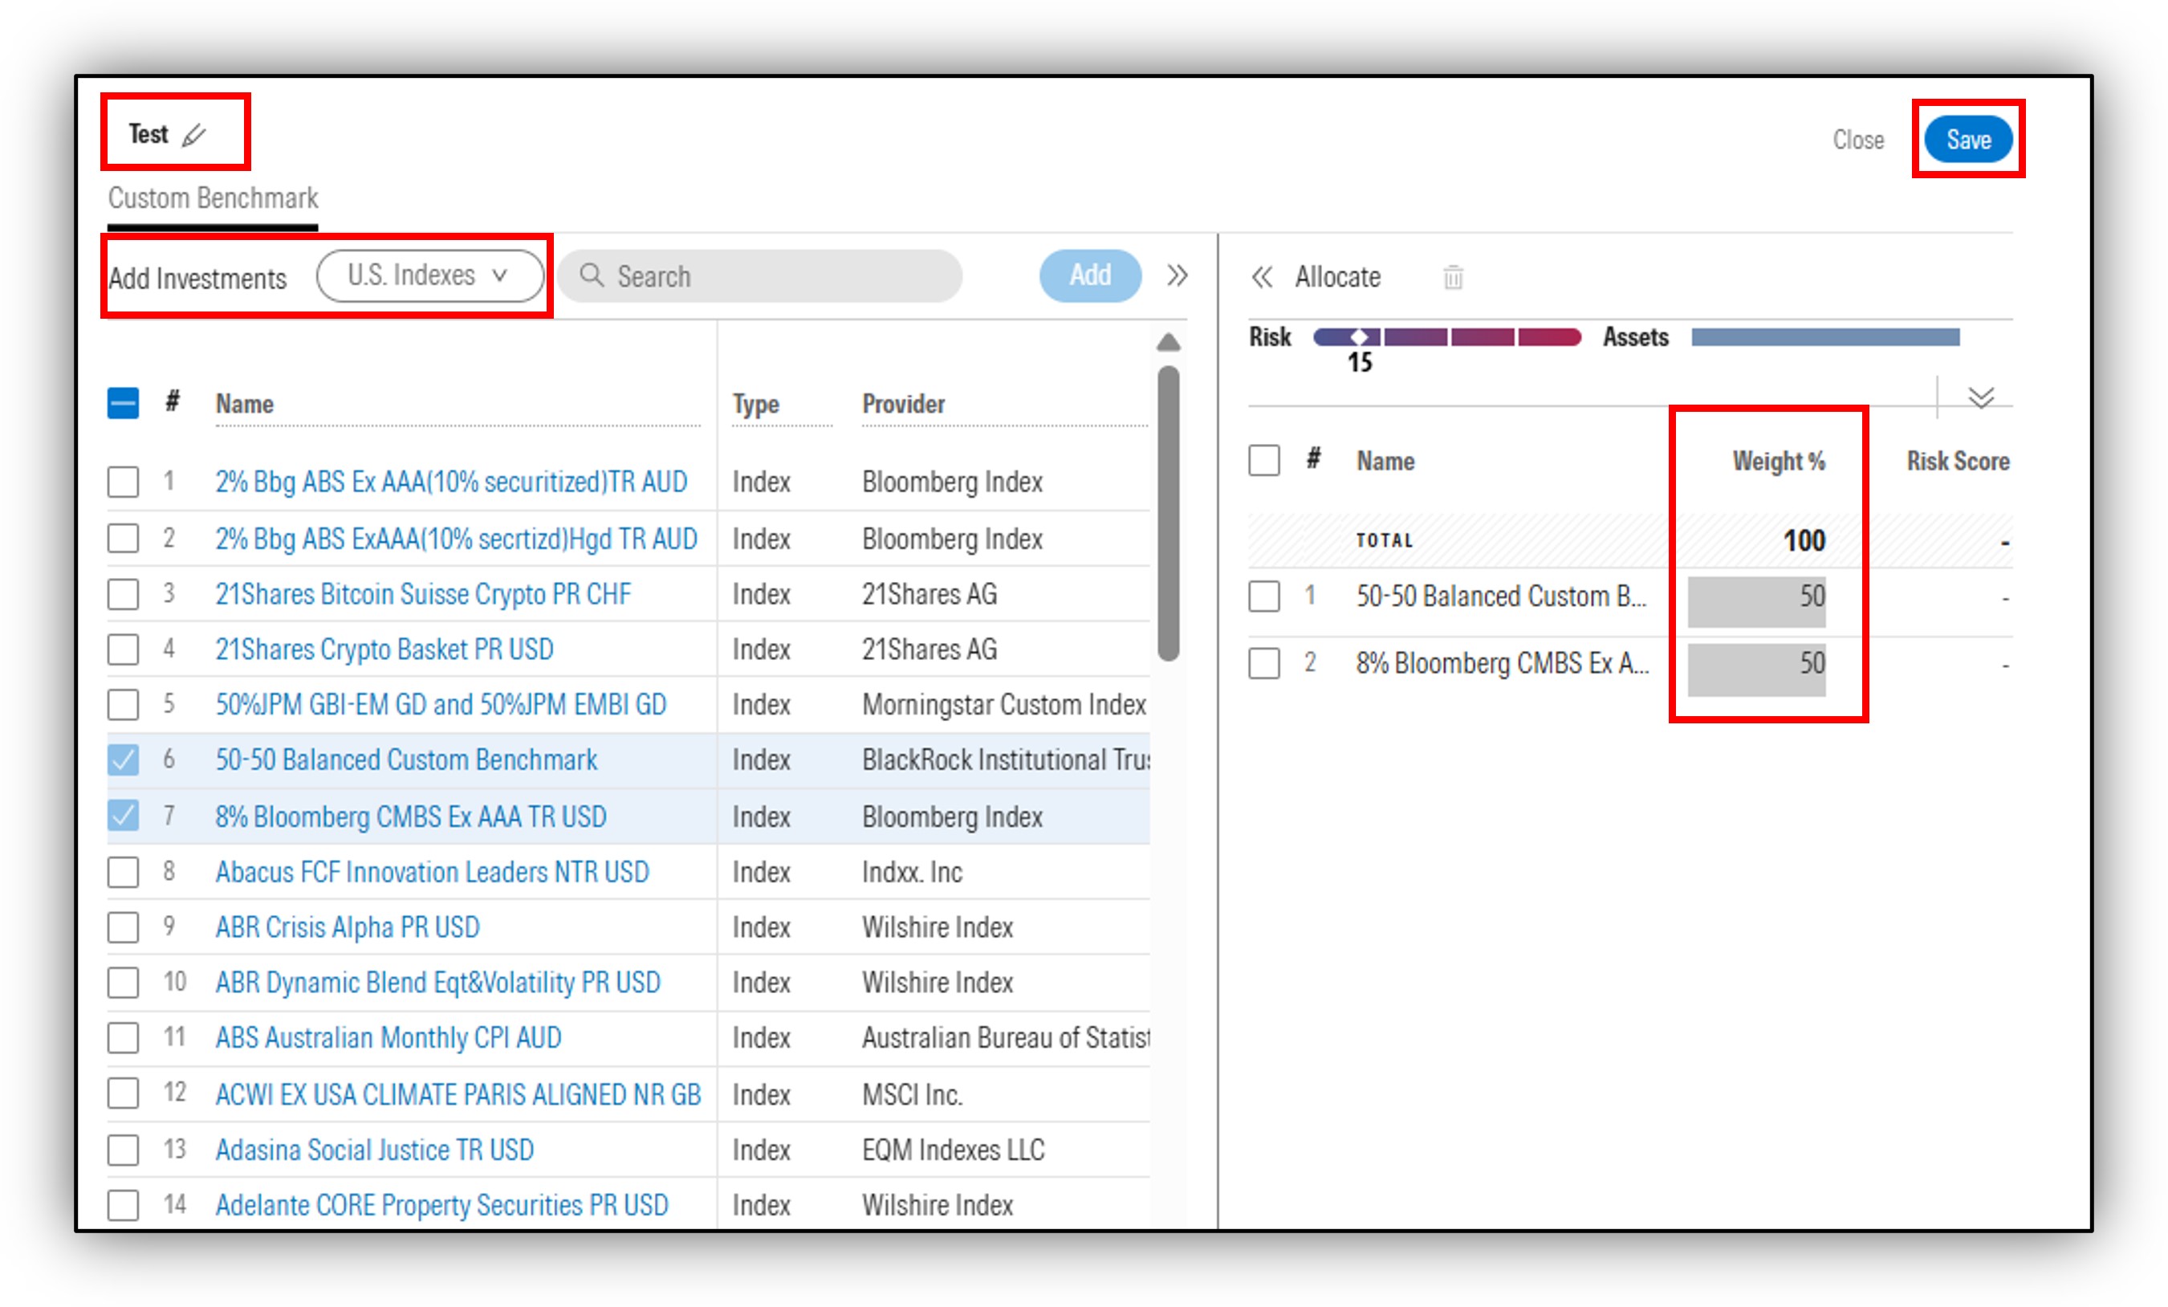The width and height of the screenshot is (2168, 1307).
Task: Click the Add button
Action: [x=1090, y=275]
